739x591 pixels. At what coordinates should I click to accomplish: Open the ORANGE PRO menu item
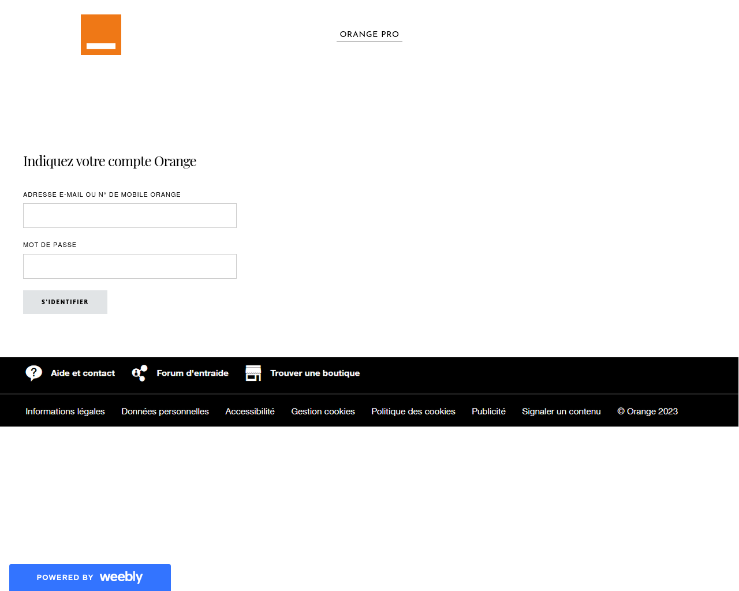point(369,34)
